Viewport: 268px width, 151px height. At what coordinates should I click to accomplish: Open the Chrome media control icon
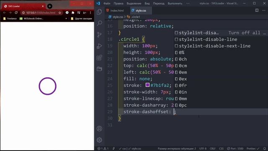[79, 13]
